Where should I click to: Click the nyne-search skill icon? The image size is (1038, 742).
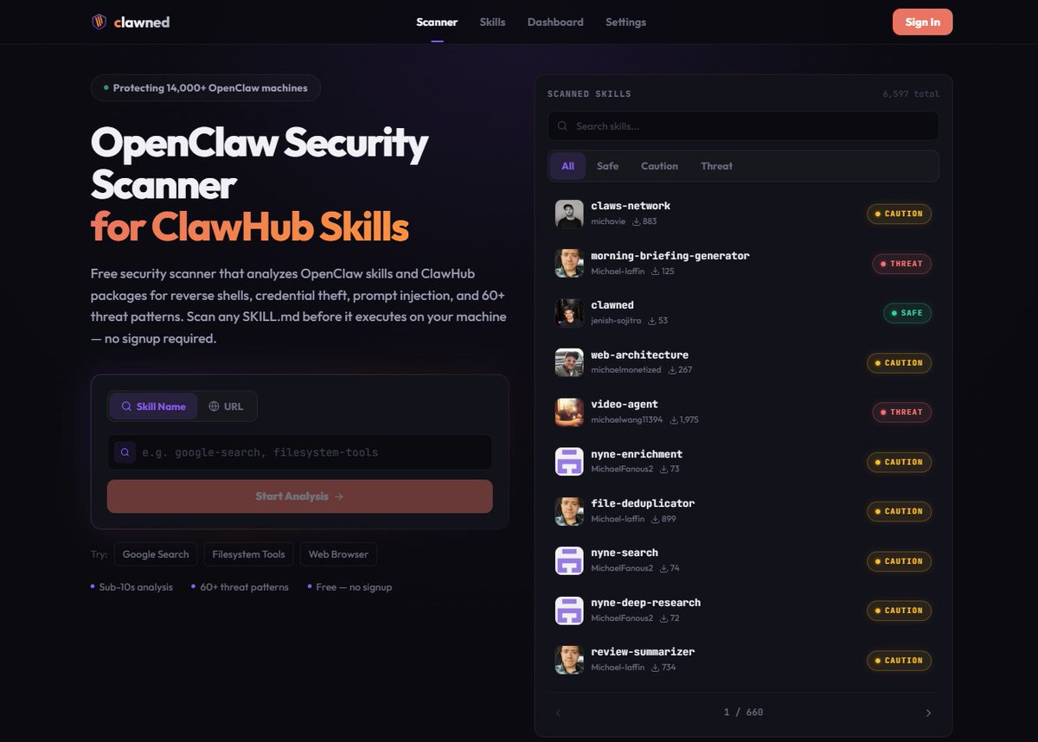[569, 561]
